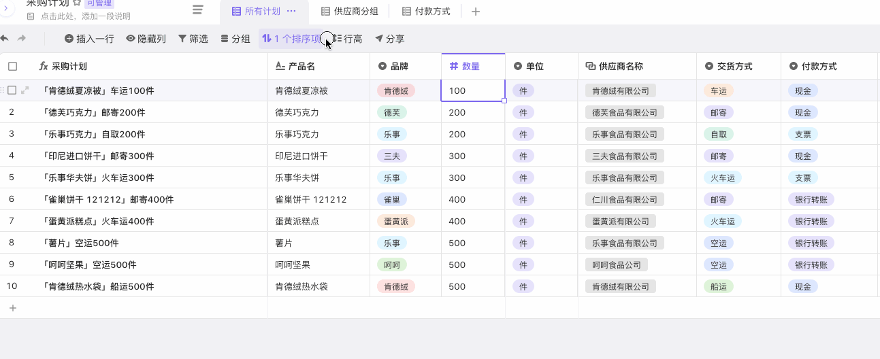The height and width of the screenshot is (359, 880).
Task: Open the view list hamburger icon
Action: pos(198,10)
